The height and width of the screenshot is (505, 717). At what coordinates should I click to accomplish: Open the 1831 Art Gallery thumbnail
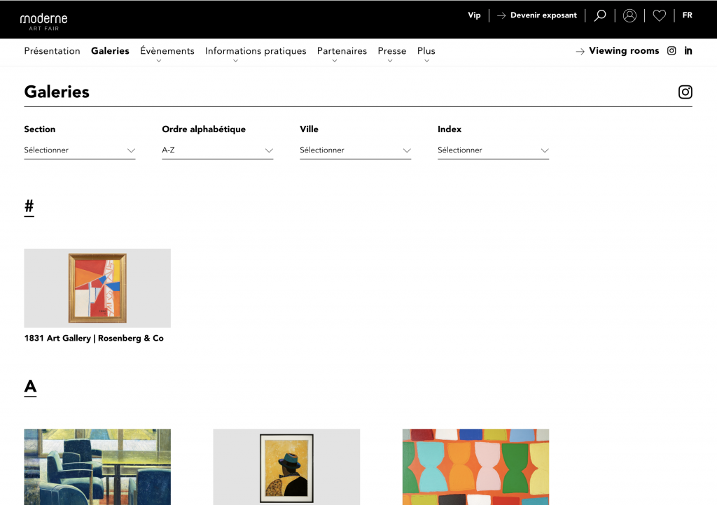97,288
